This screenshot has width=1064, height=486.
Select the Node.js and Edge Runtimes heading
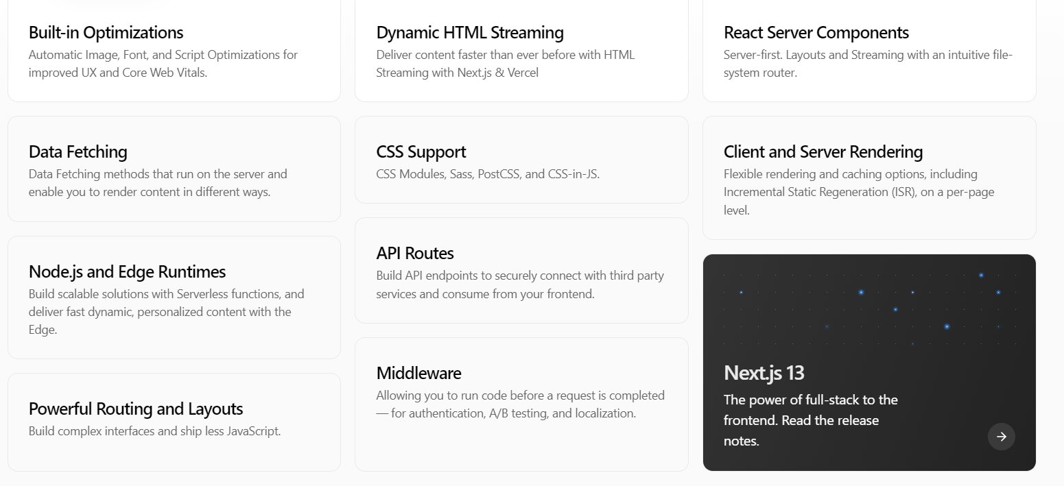(127, 271)
